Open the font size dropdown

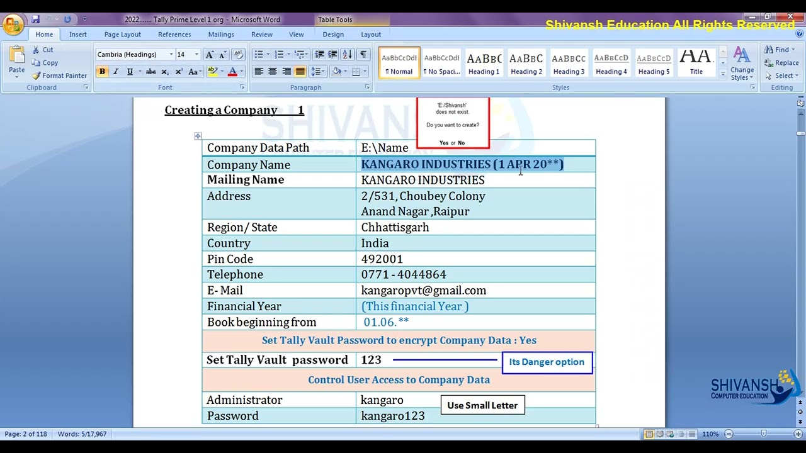click(196, 55)
